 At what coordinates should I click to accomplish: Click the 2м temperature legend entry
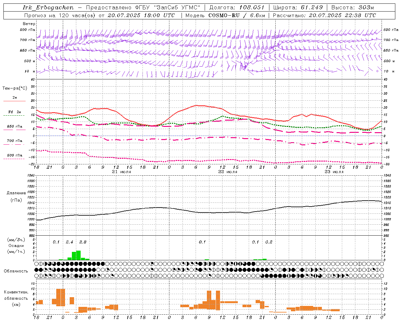point(14,98)
